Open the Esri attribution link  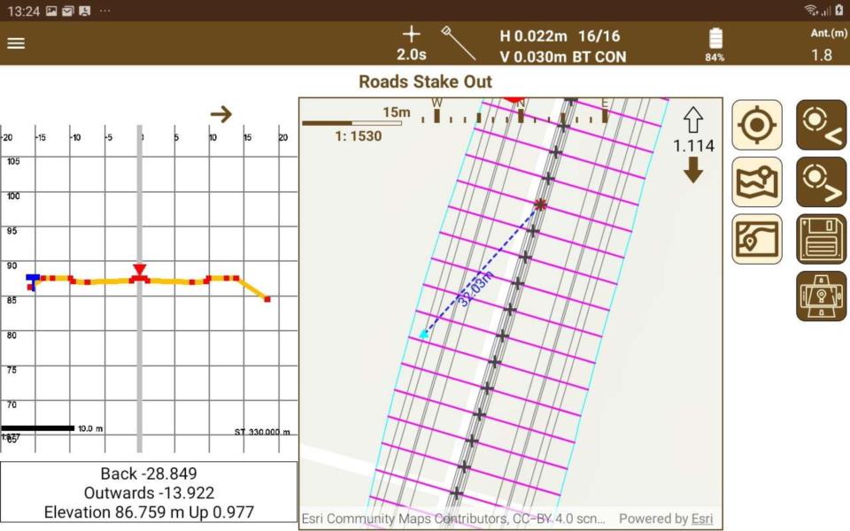click(702, 519)
